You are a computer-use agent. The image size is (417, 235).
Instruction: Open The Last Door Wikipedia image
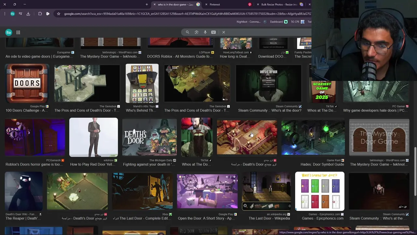point(266,191)
